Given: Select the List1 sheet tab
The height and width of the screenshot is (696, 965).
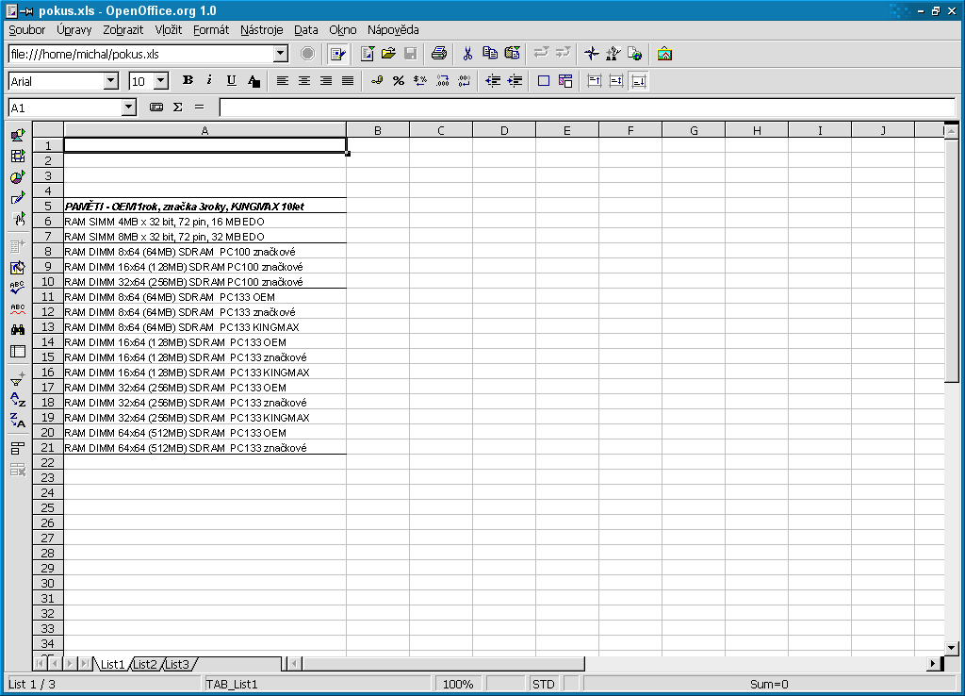Looking at the screenshot, I should (x=112, y=664).
